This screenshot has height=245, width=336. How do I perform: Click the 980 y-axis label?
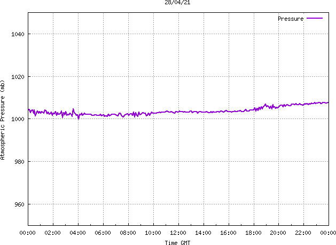click(x=20, y=162)
